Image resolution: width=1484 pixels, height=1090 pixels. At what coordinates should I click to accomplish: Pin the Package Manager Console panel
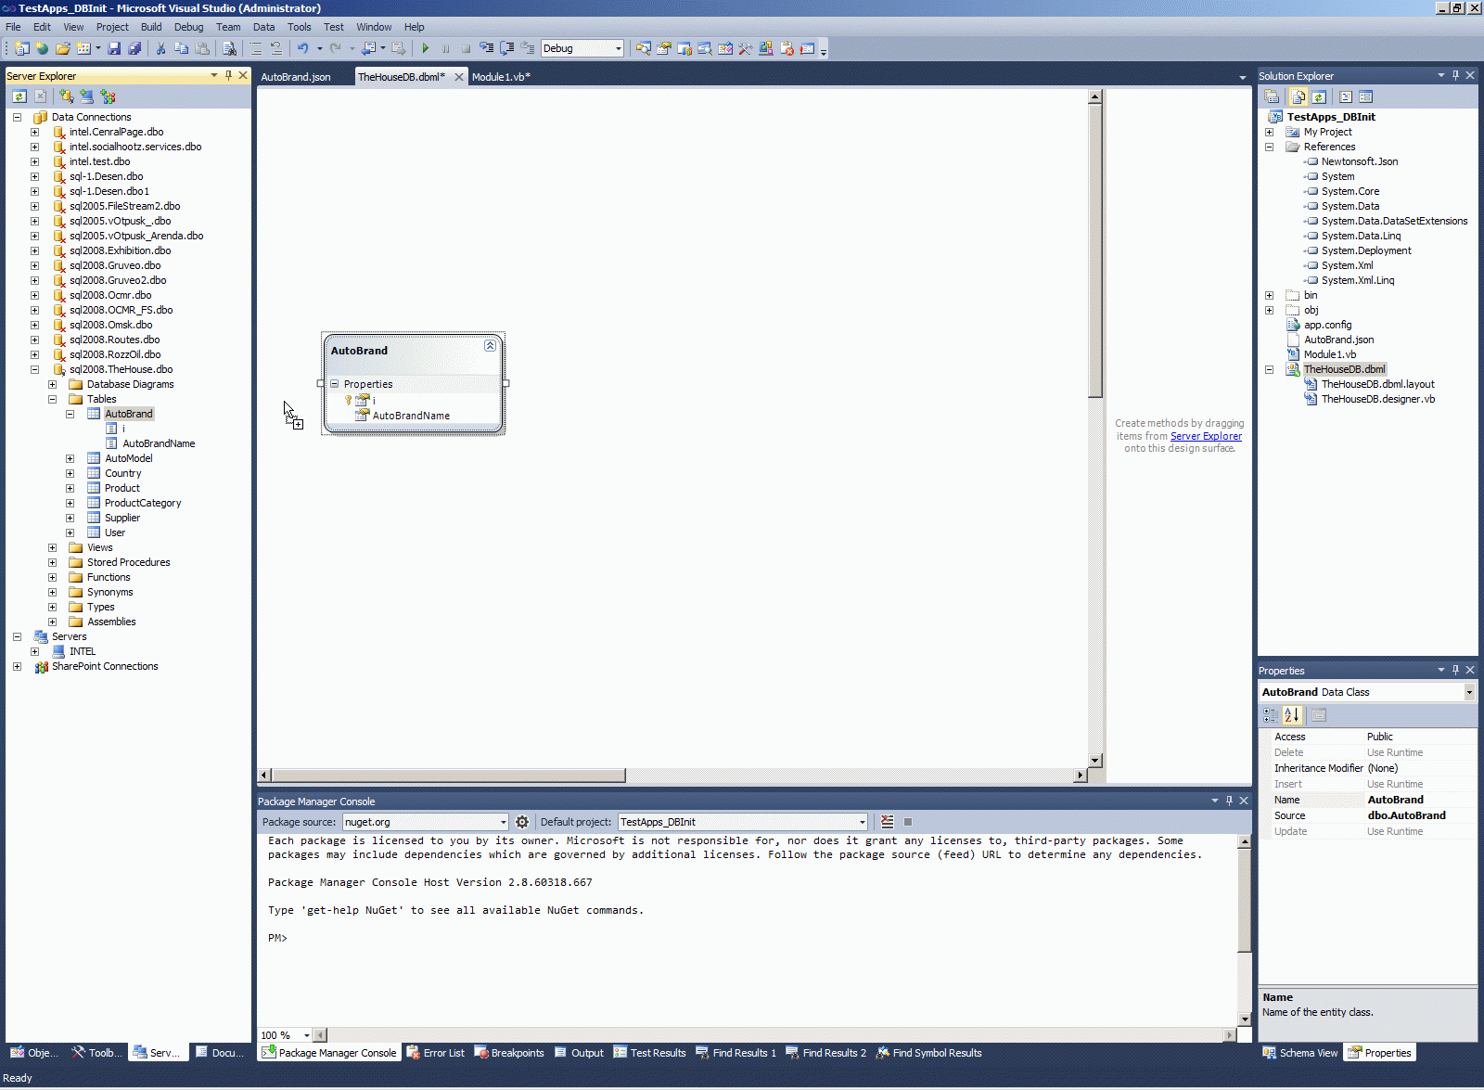pyautogui.click(x=1229, y=801)
